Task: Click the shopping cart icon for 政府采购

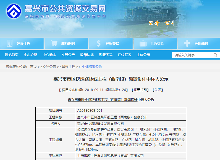Action: pos(54,43)
